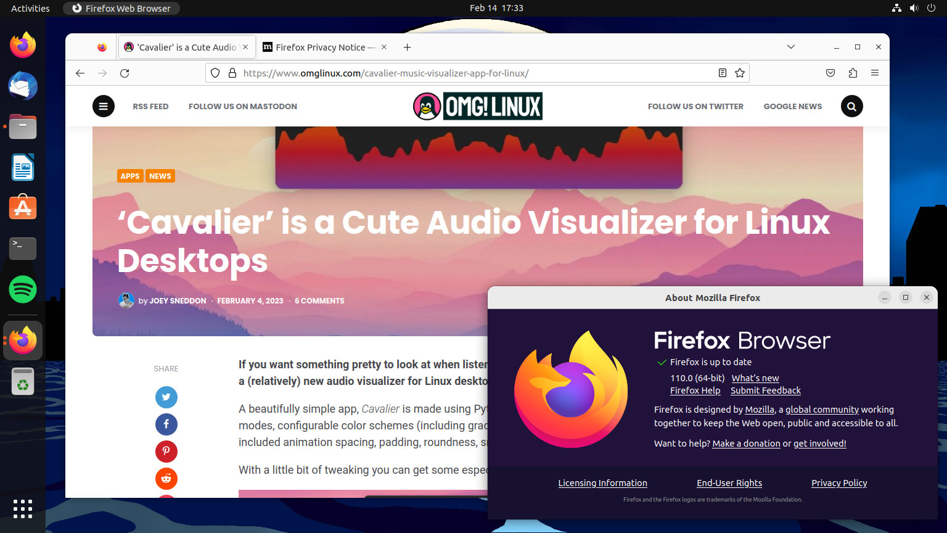Viewport: 947px width, 533px height.
Task: Open Spotify from the dock
Action: [x=23, y=289]
